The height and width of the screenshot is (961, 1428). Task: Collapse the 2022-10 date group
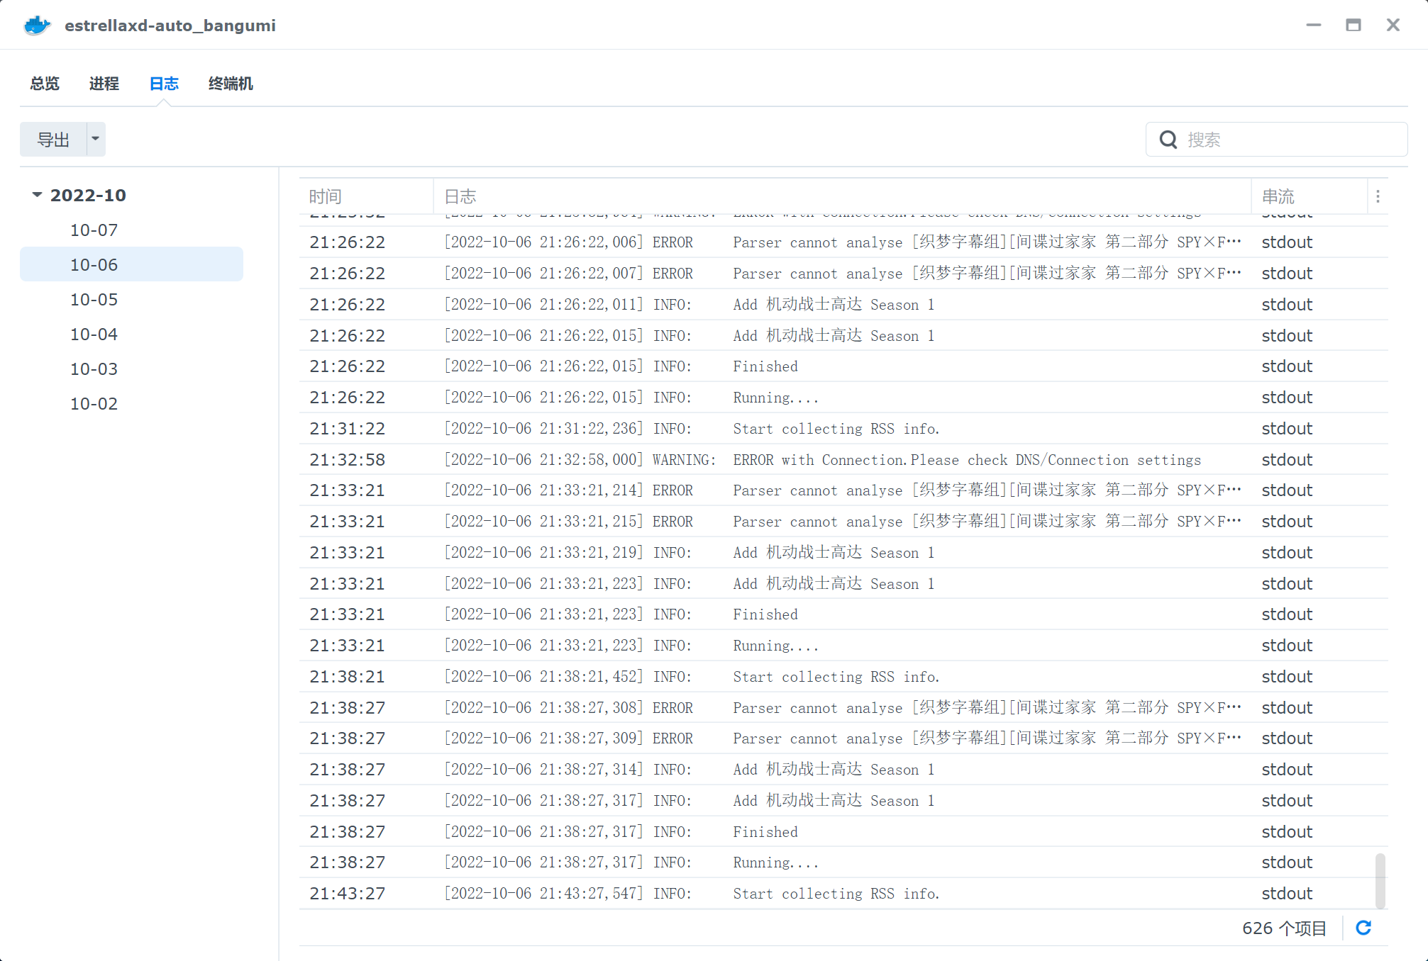pos(37,195)
